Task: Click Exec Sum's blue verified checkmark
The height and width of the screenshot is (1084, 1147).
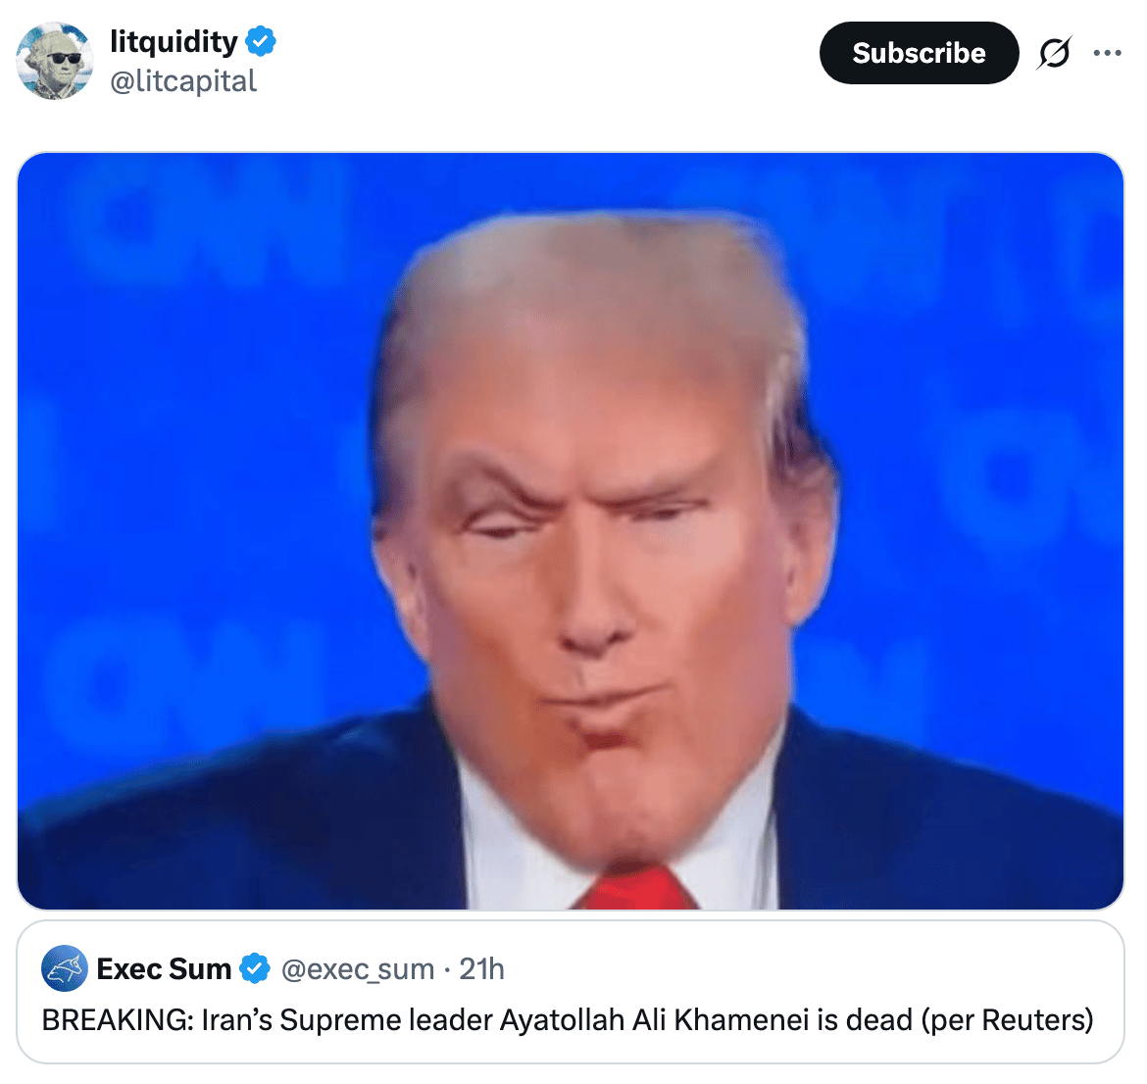Action: pyautogui.click(x=255, y=968)
